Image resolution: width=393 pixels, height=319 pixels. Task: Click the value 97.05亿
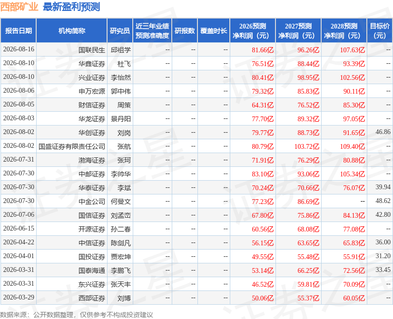pyautogui.click(x=354, y=119)
